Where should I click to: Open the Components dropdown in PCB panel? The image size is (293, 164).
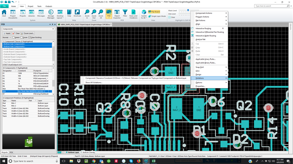[x=53, y=29]
